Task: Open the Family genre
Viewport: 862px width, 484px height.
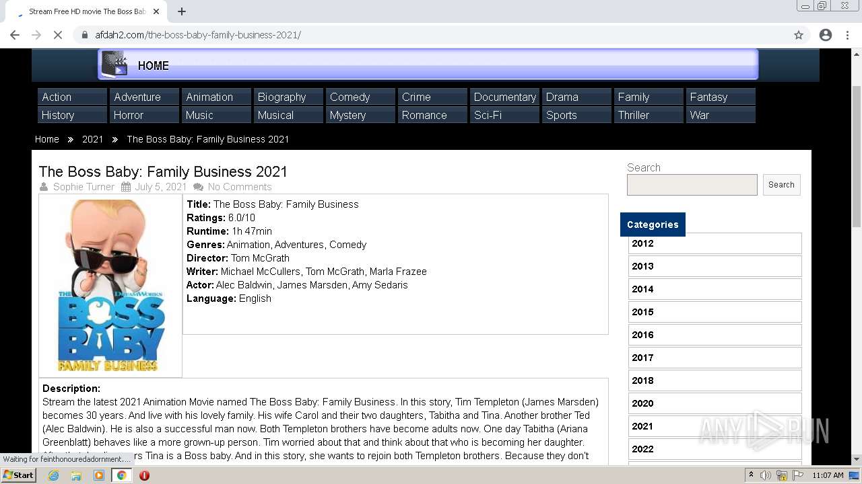Action: [649, 97]
